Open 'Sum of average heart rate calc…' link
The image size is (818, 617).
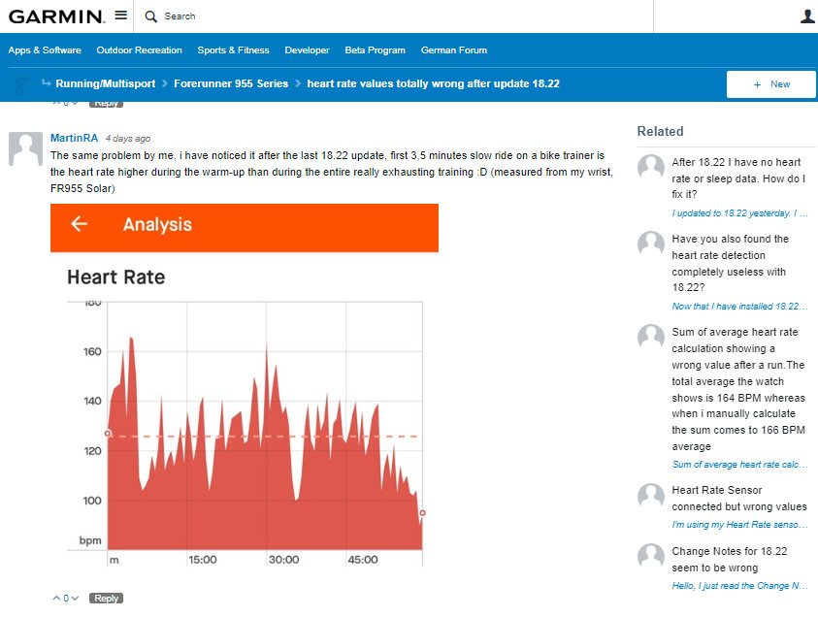click(x=739, y=464)
